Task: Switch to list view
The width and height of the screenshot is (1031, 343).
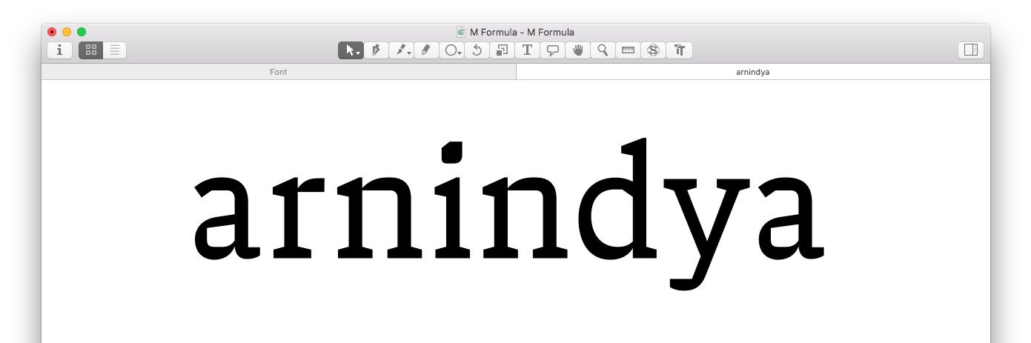Action: tap(115, 50)
